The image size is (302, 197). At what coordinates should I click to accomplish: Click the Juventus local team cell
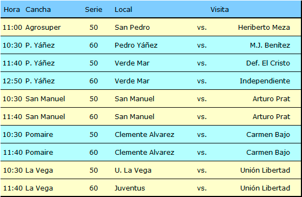[129, 188]
